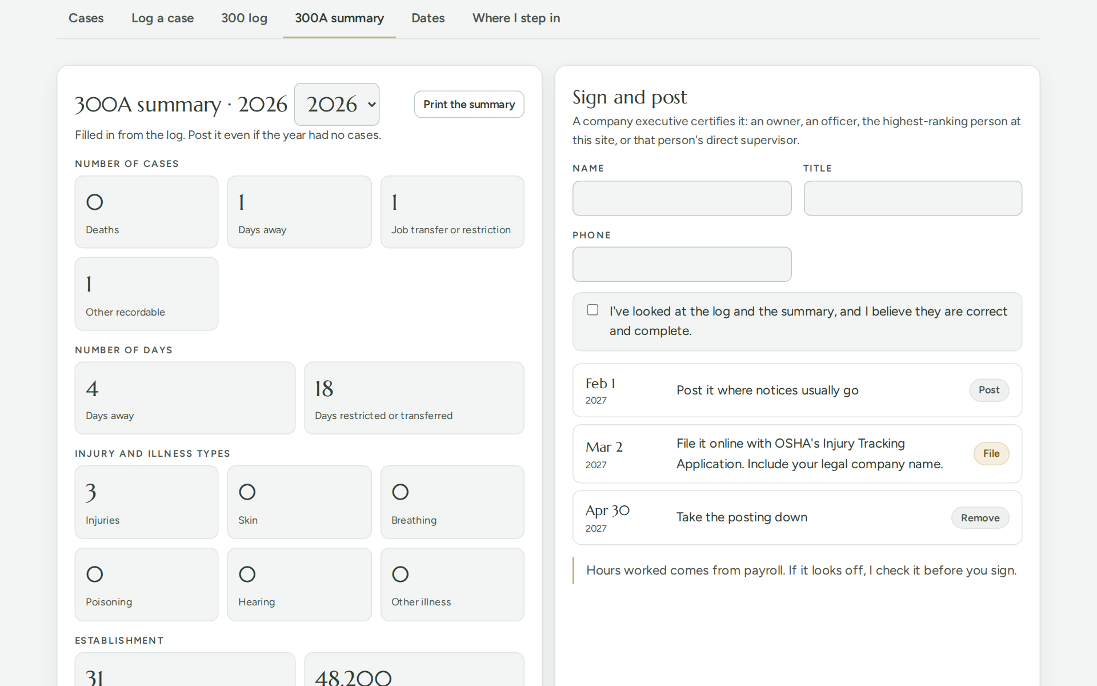Open the Cases tab
1097x686 pixels.
[x=86, y=18]
